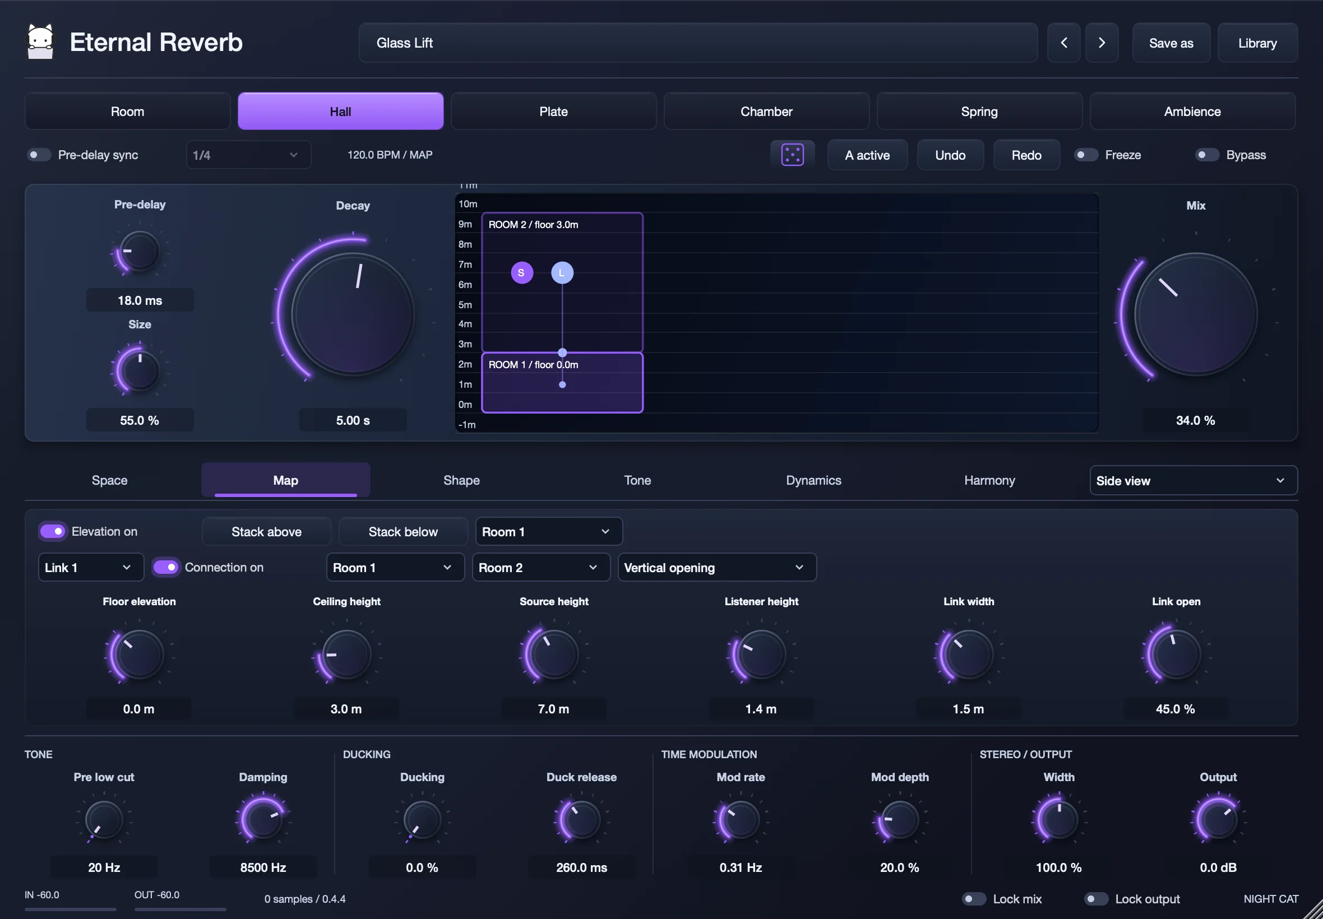Click the Save as button

(x=1171, y=43)
